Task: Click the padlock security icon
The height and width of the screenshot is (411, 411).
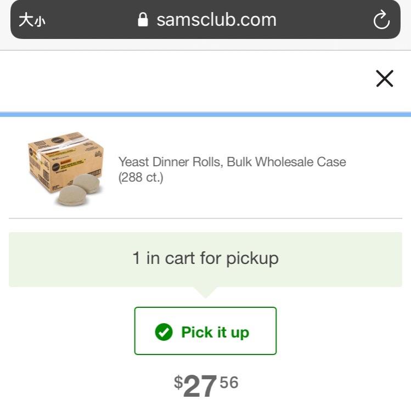Action: [x=143, y=20]
